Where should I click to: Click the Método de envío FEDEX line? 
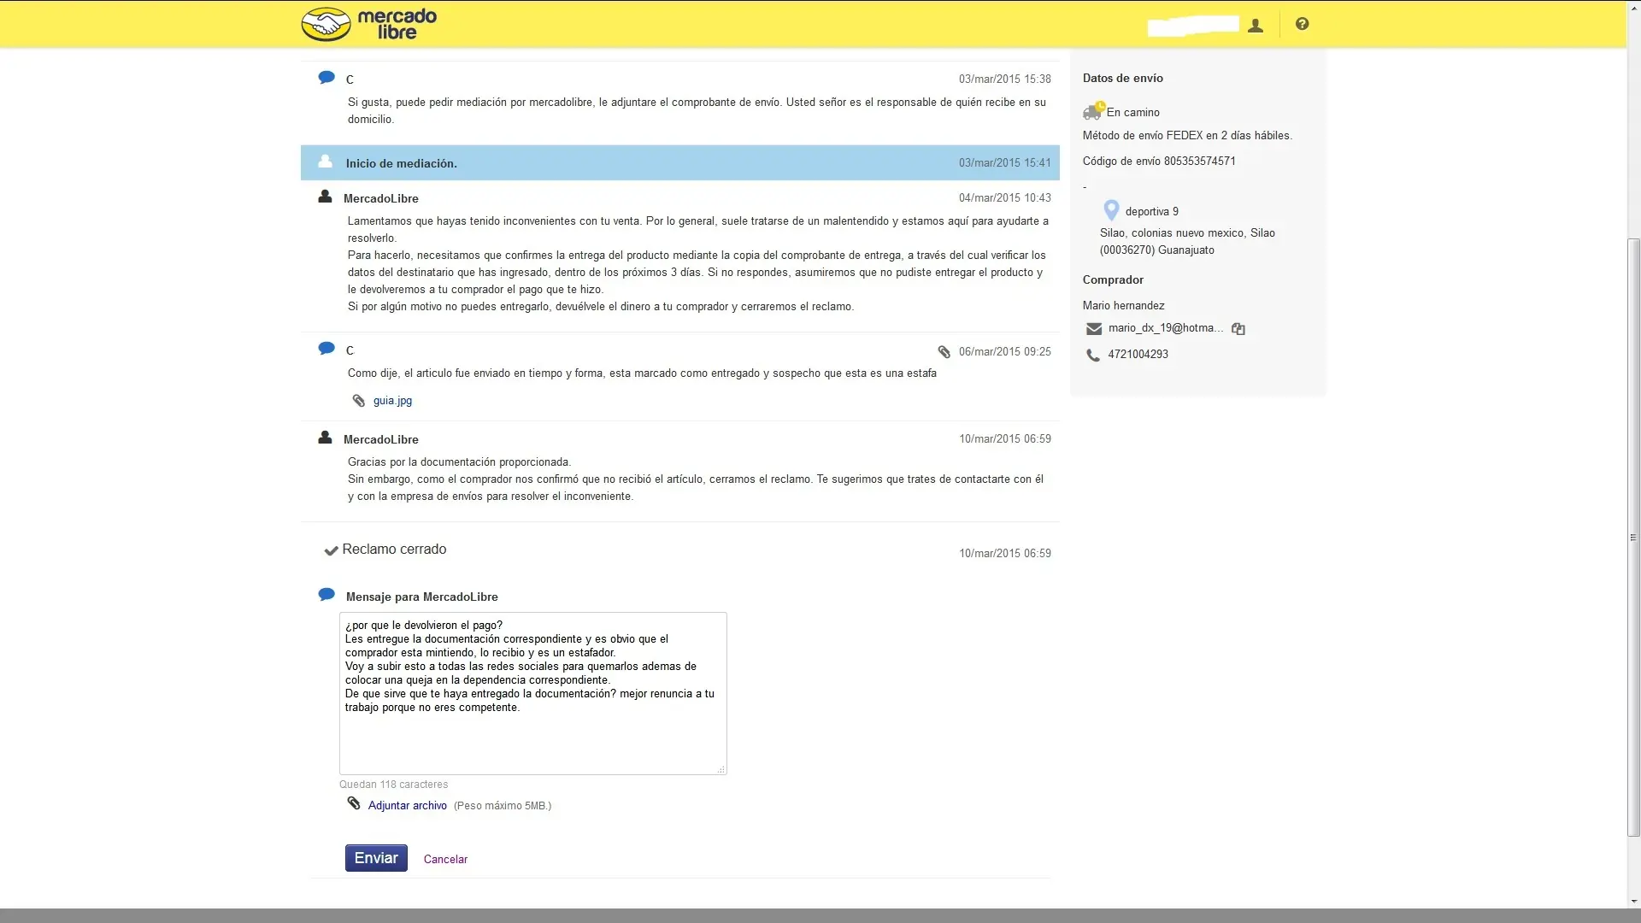point(1187,136)
